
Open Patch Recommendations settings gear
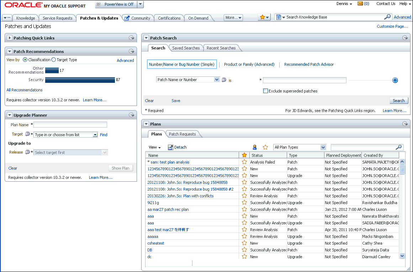pos(131,51)
